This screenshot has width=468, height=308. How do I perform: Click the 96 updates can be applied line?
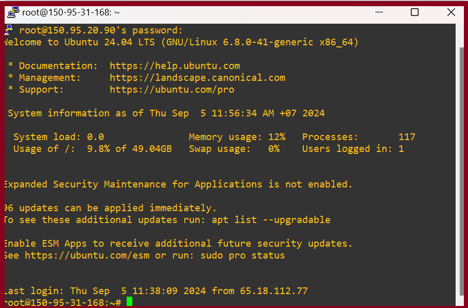(x=110, y=208)
